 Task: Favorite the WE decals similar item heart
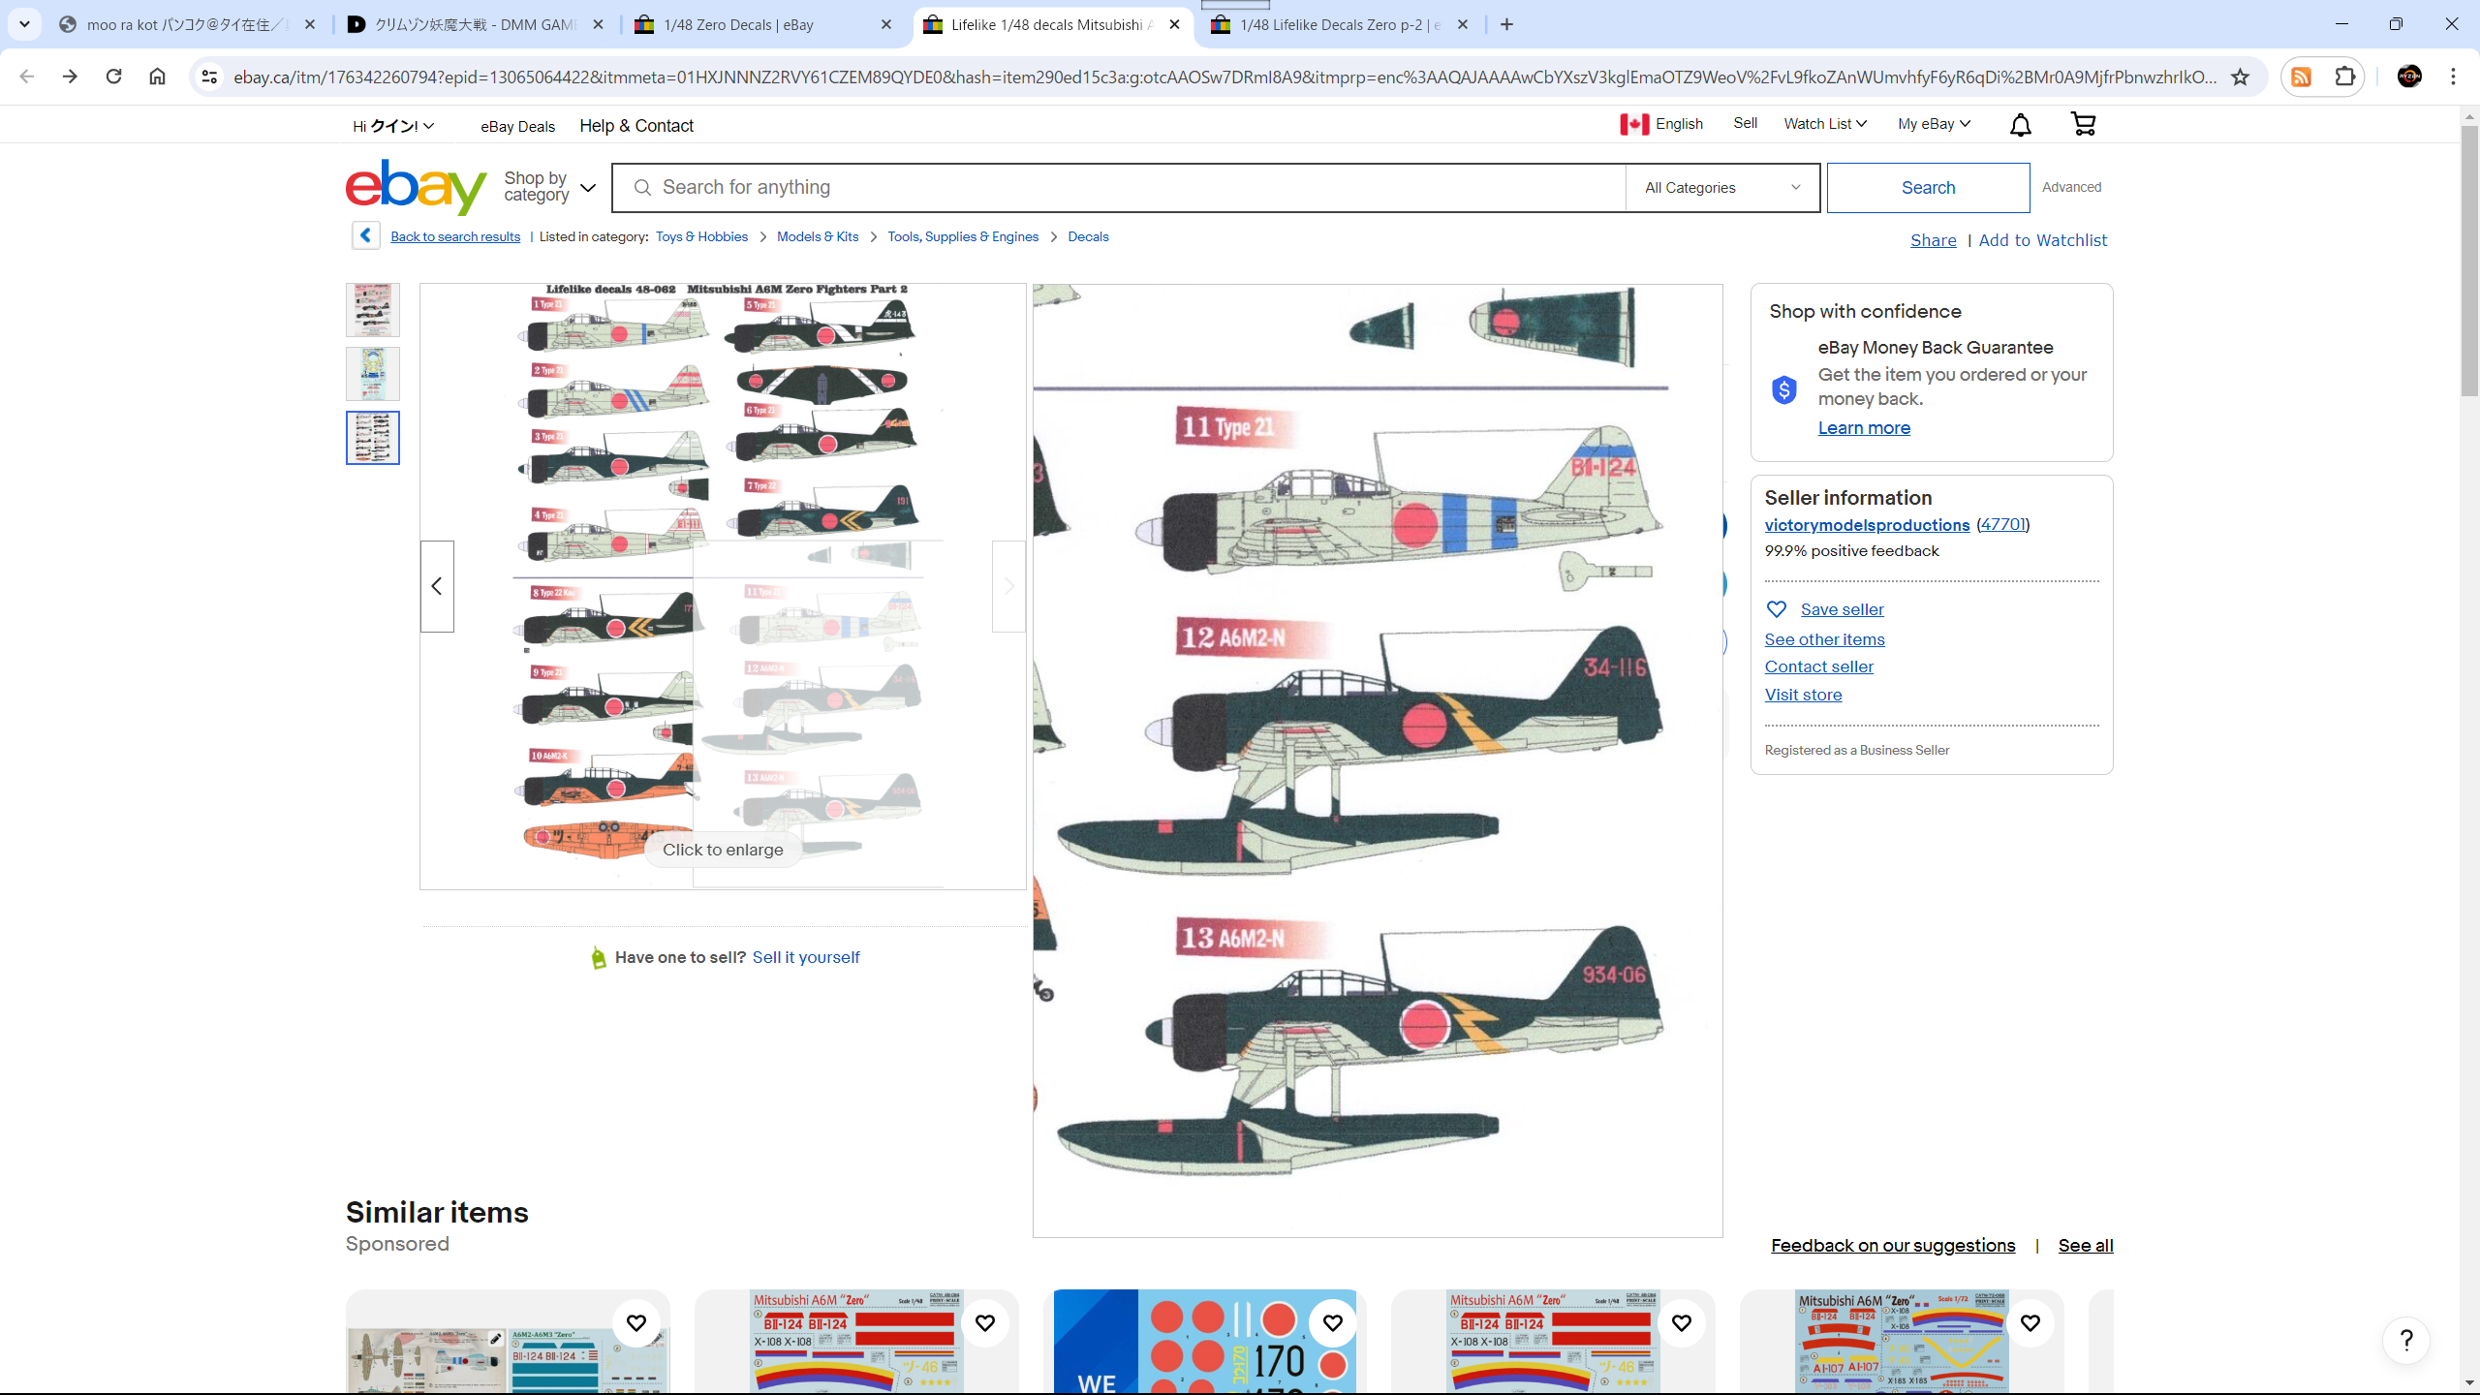(1332, 1323)
